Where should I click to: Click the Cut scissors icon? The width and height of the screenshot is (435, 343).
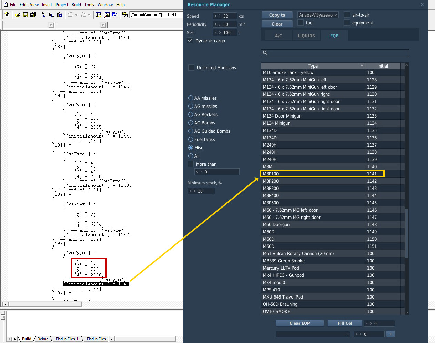[x=43, y=15]
